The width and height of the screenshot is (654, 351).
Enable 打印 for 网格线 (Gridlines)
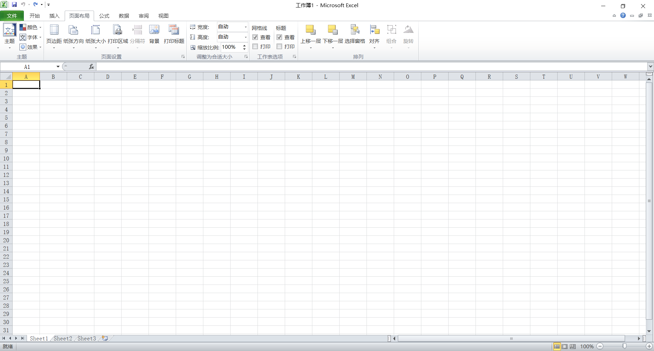tap(255, 47)
